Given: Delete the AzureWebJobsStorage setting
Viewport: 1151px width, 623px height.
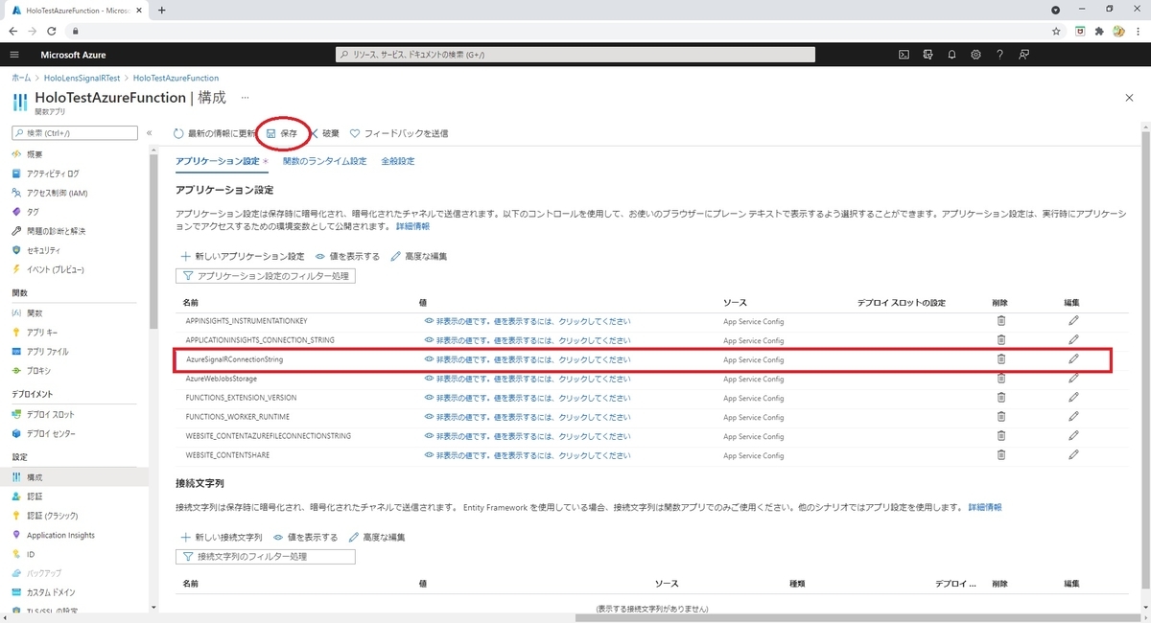Looking at the screenshot, I should [x=1001, y=378].
